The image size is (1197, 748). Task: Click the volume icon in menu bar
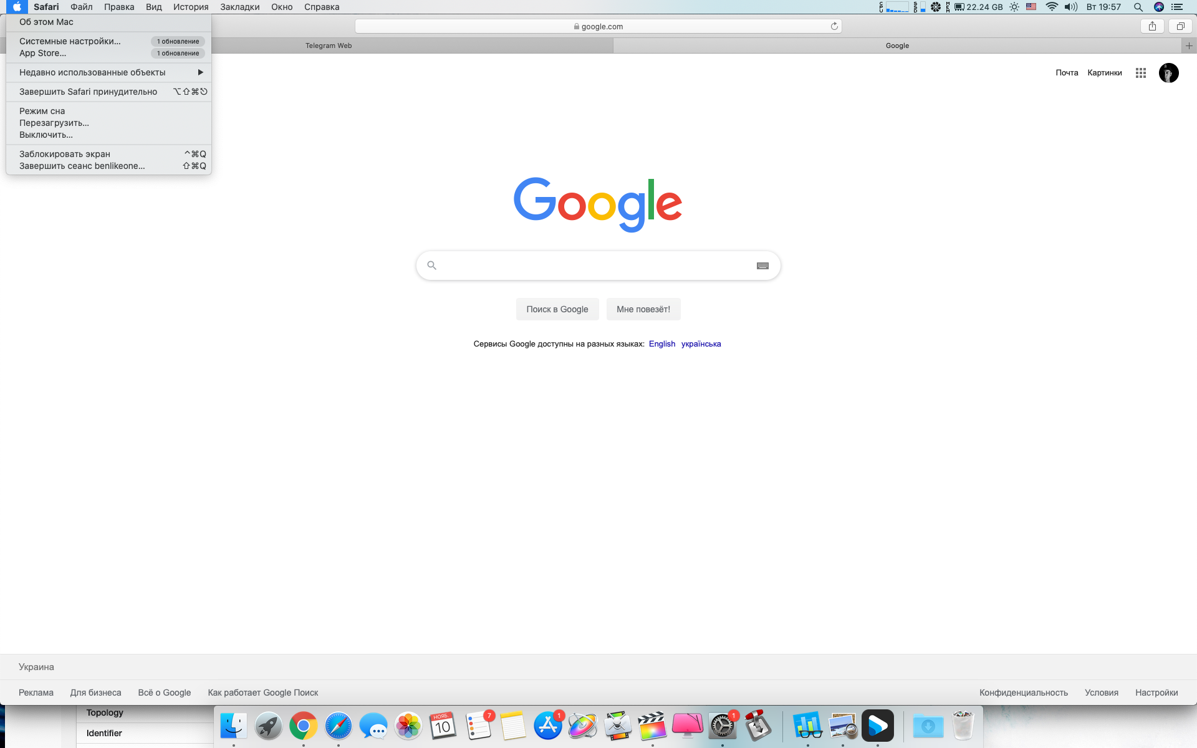[1071, 7]
